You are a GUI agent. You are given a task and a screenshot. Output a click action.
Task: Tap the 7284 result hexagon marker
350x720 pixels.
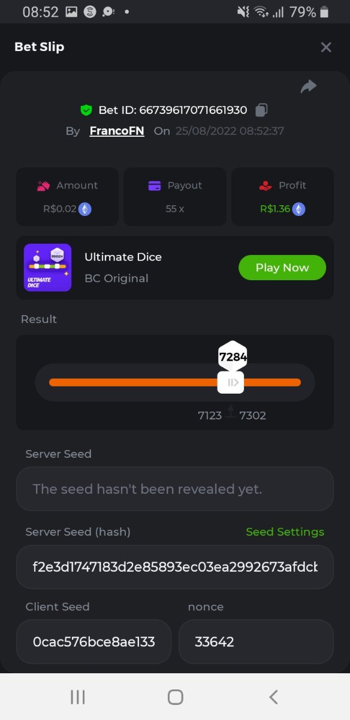[233, 357]
